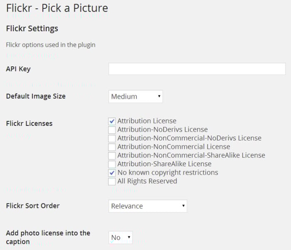The height and width of the screenshot is (250, 291).
Task: Click the Flickr Settings heading
Action: coord(32,29)
